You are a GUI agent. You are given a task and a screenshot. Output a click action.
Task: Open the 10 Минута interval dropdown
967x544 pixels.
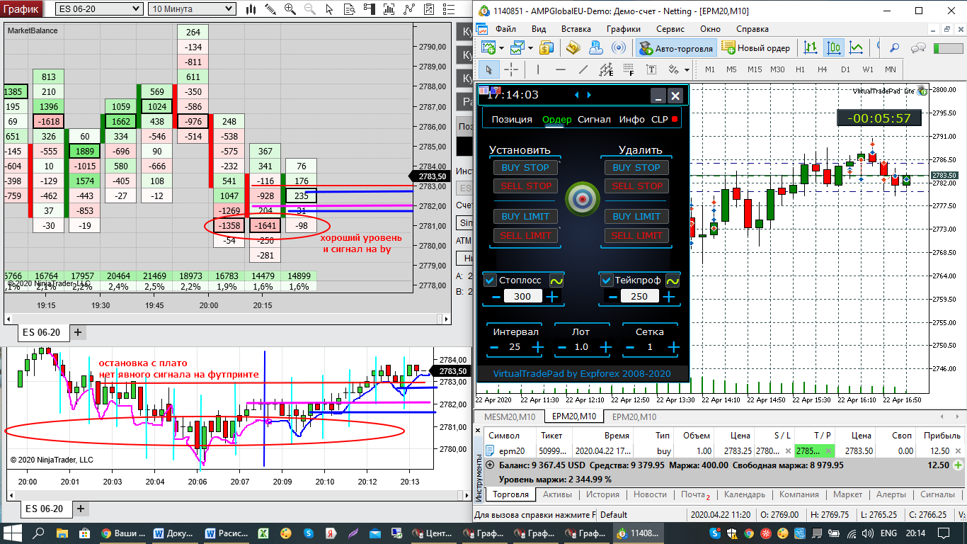click(x=193, y=9)
